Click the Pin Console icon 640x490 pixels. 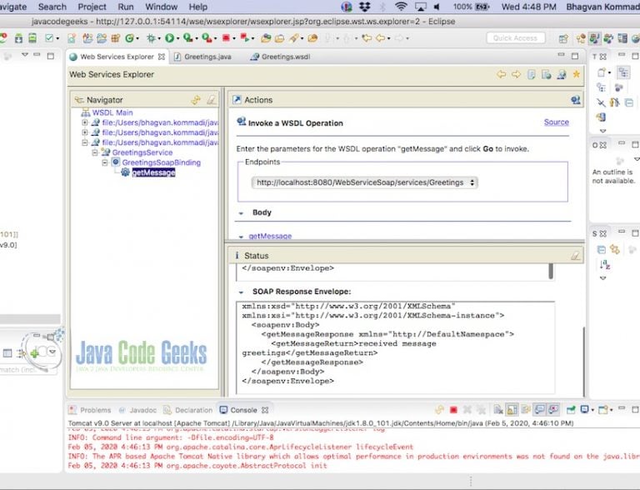[571, 409]
